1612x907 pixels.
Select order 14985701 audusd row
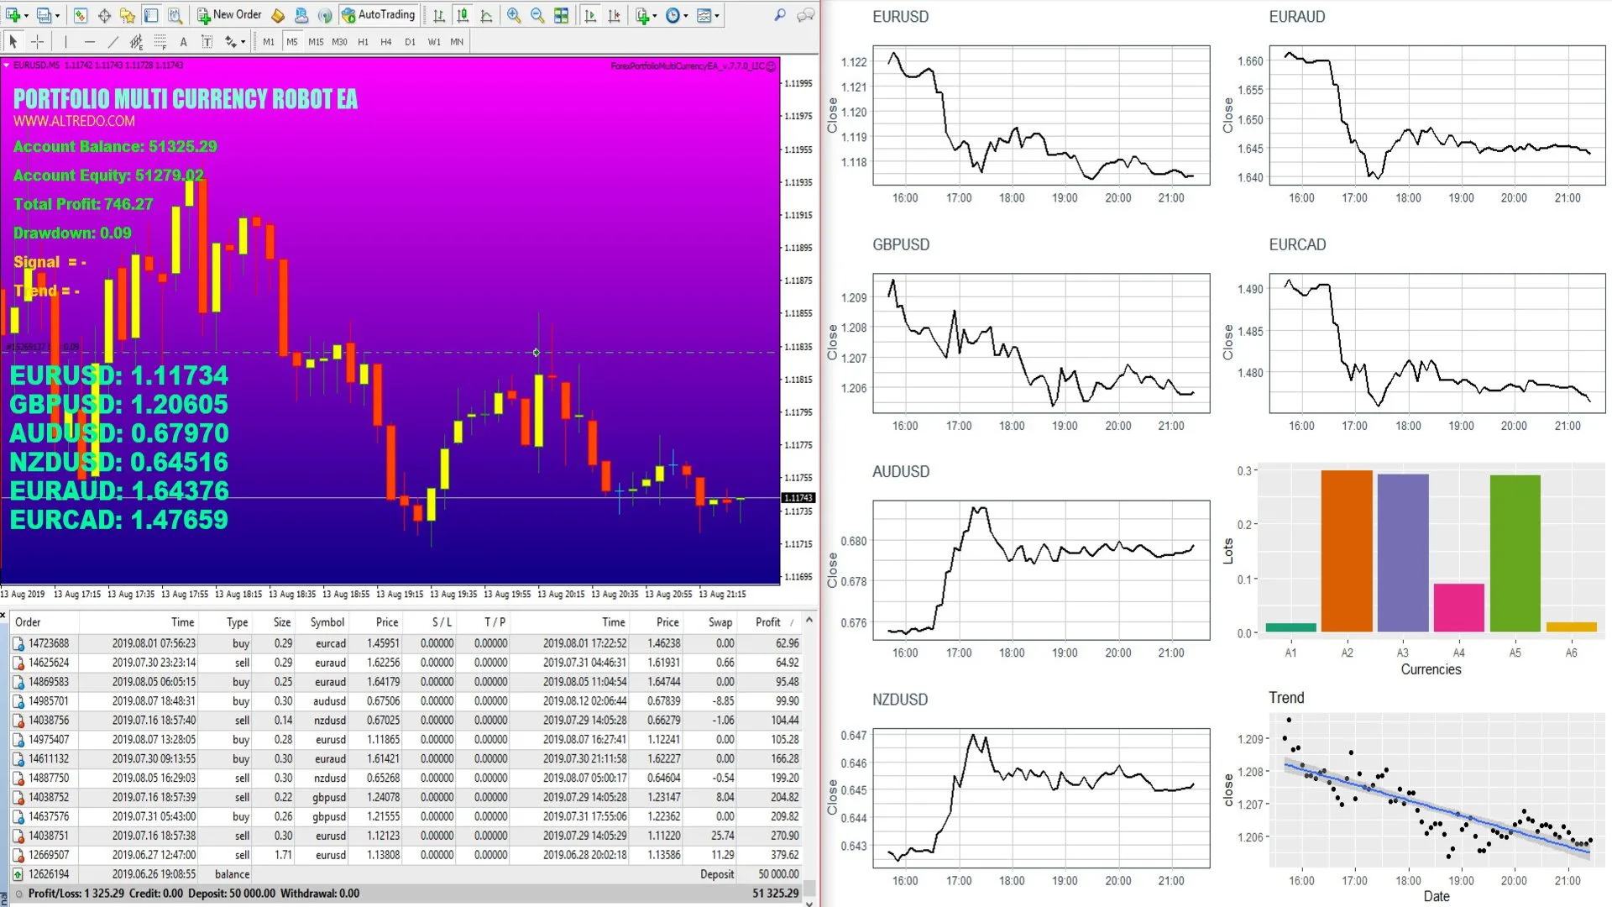click(x=406, y=701)
